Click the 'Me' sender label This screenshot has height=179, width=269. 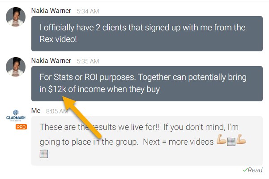pyautogui.click(x=36, y=111)
